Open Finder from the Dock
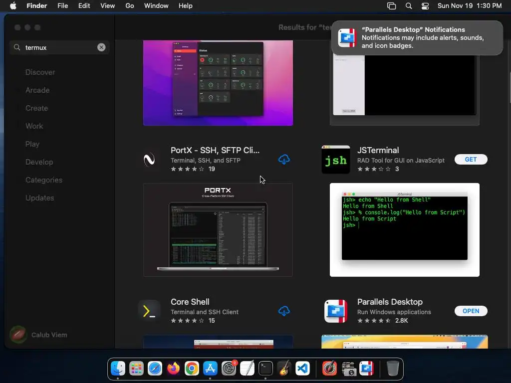The width and height of the screenshot is (511, 383). [118, 369]
